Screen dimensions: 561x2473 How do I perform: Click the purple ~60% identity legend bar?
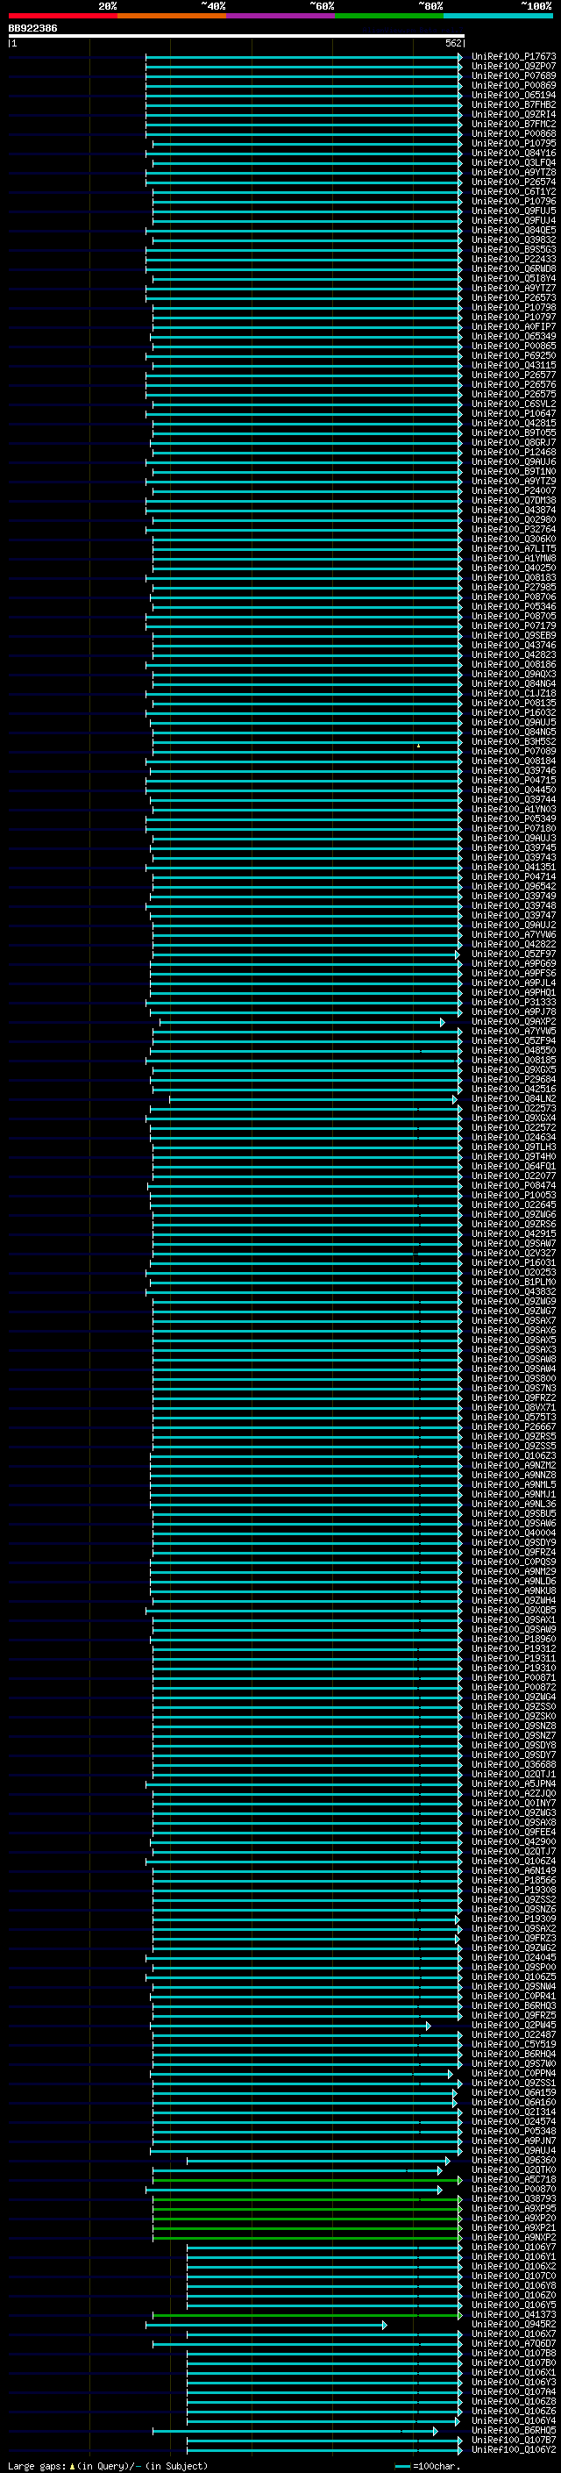point(281,16)
